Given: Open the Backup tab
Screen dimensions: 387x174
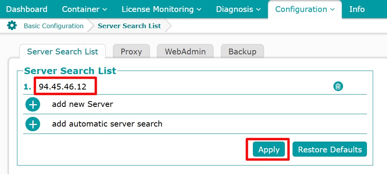Looking at the screenshot, I should (x=242, y=52).
